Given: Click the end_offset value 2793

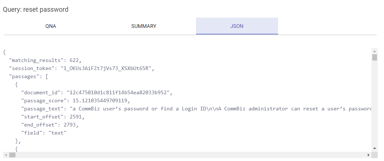Looking at the screenshot, I should [x=71, y=125].
